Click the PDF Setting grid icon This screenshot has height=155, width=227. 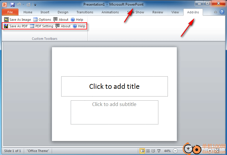coord(32,26)
